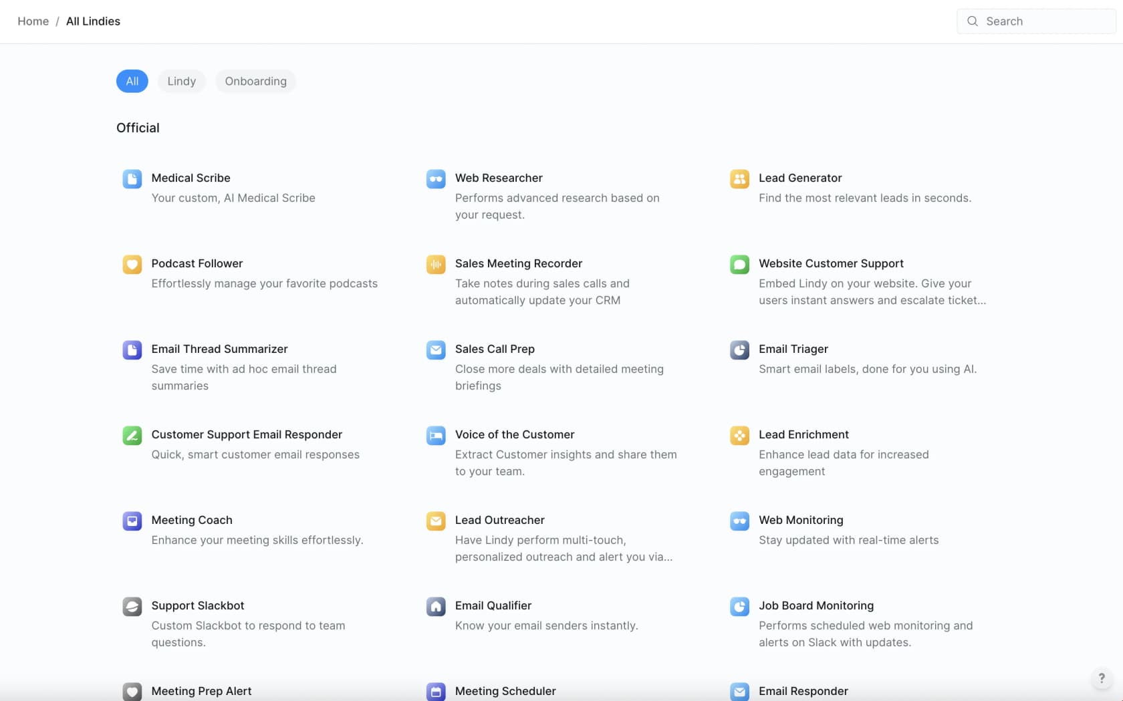
Task: Click the Lead Outreacher envelope icon
Action: pos(436,521)
